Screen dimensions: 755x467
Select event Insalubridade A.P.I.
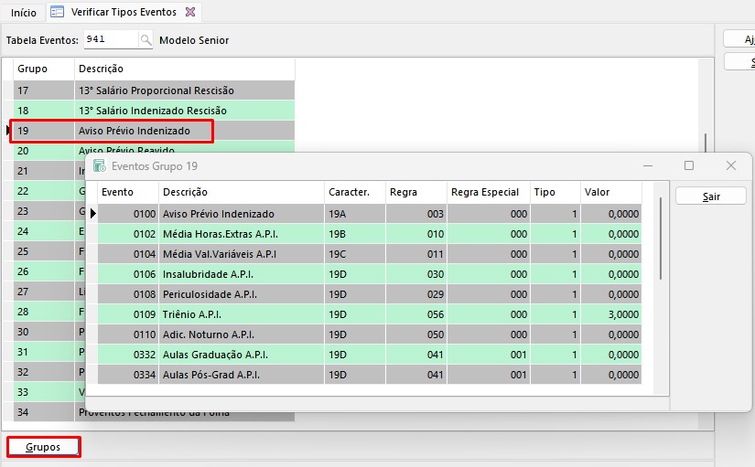370,274
